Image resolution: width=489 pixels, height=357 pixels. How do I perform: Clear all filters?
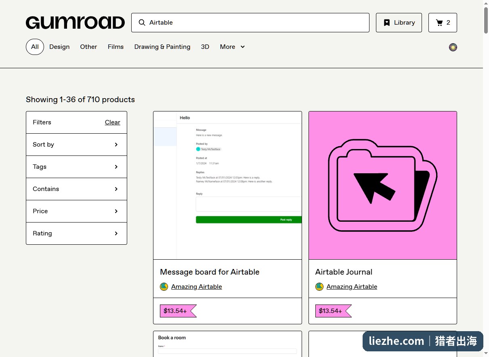[x=113, y=122]
